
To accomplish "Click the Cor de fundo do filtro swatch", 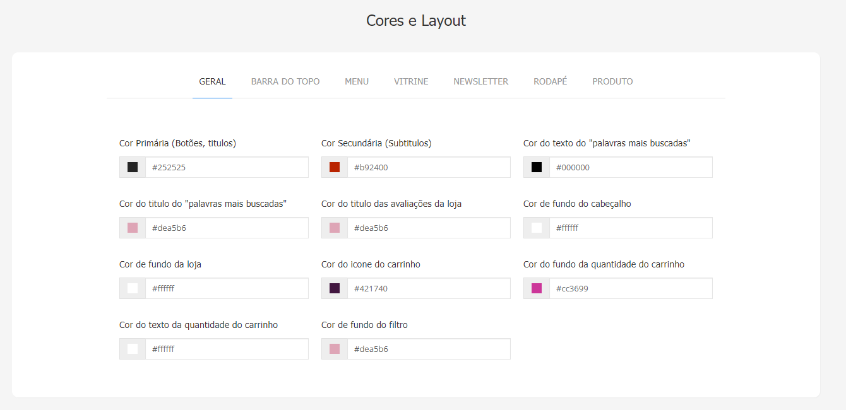I will (335, 349).
